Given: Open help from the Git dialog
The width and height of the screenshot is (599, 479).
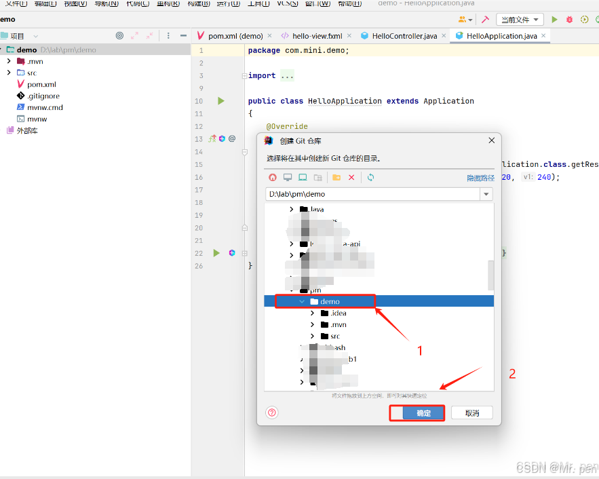Looking at the screenshot, I should 272,413.
